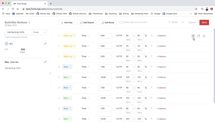Open the Email bookmark
The height and width of the screenshot is (122, 215).
30,14
